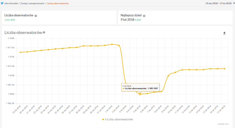The height and width of the screenshot is (128, 235).
Task: Select the 1 lut 2018 peak data point
Action: point(112,44)
